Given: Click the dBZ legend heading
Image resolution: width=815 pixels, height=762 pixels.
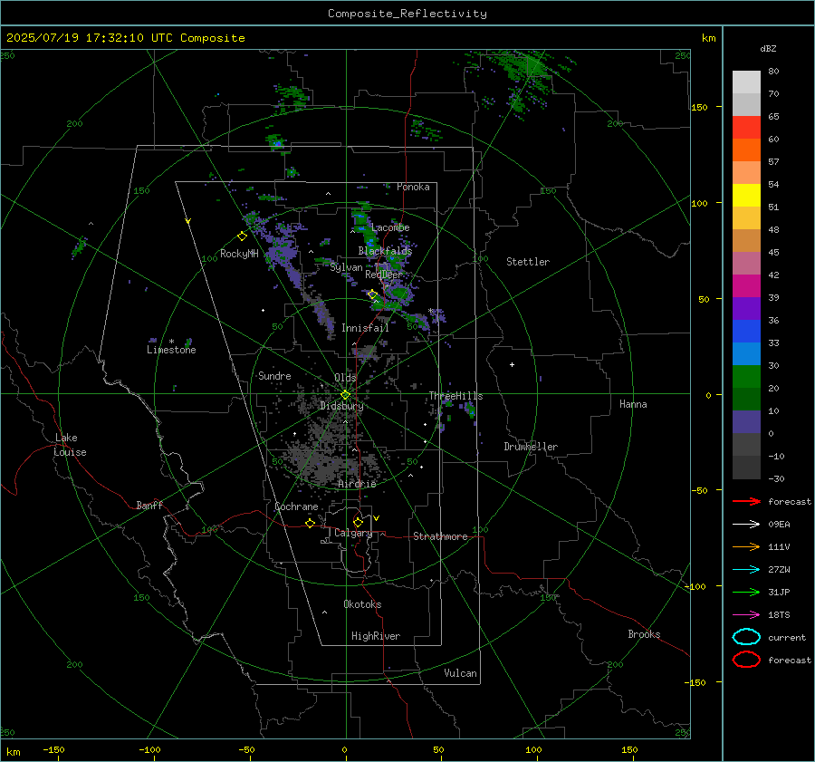Looking at the screenshot, I should [768, 49].
